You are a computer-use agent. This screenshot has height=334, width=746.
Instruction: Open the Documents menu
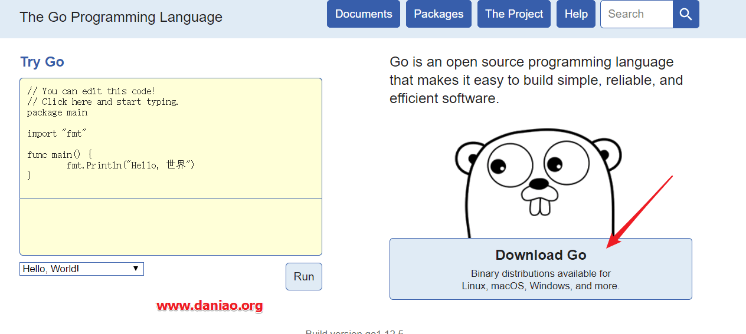point(364,14)
